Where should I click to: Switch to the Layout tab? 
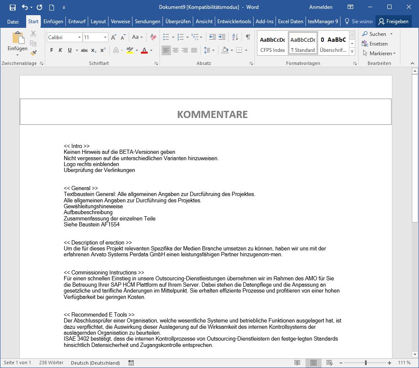[98, 21]
